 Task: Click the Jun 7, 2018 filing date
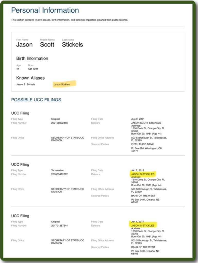[137, 170]
